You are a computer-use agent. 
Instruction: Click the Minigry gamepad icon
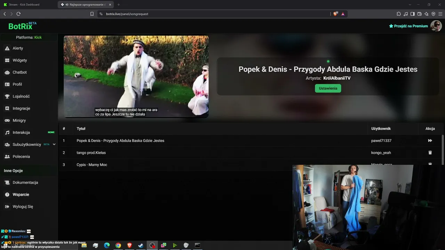7,120
